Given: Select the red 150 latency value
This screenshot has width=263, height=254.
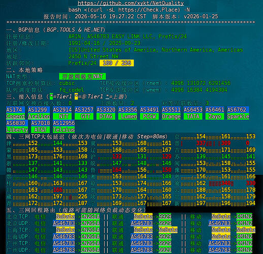Looking at the screenshot, I should coord(167,170).
